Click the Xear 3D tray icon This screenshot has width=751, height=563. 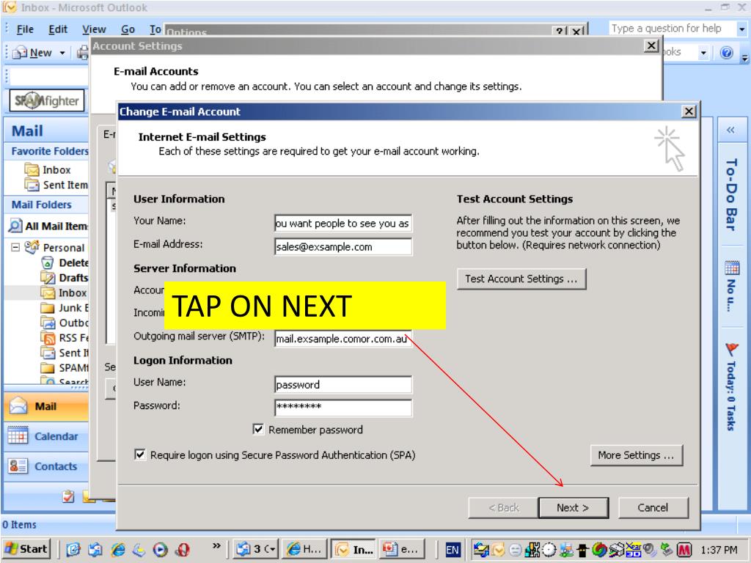click(x=633, y=550)
